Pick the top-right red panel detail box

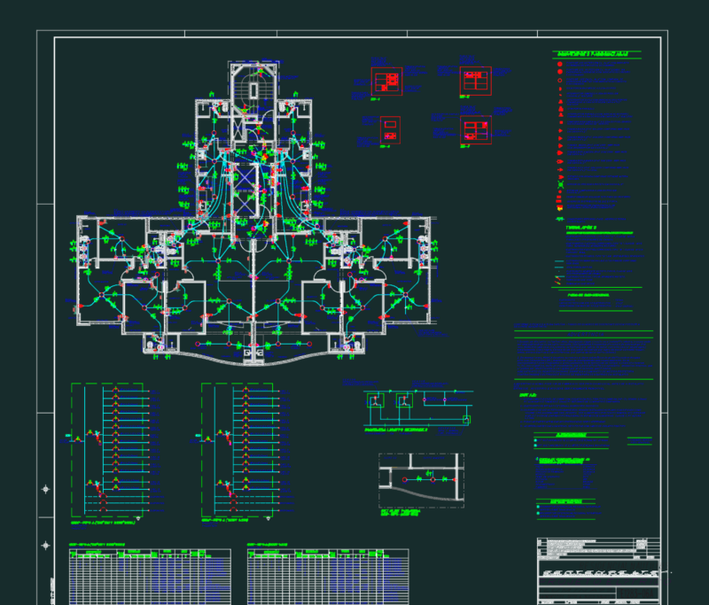tap(475, 81)
